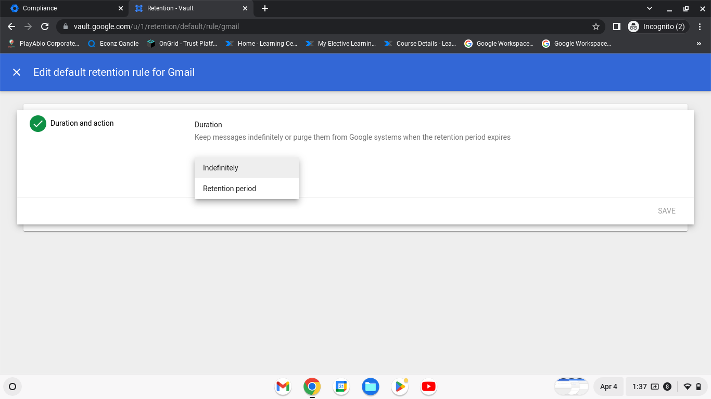View site info via the lock icon
This screenshot has width=711, height=399.
pos(66,26)
